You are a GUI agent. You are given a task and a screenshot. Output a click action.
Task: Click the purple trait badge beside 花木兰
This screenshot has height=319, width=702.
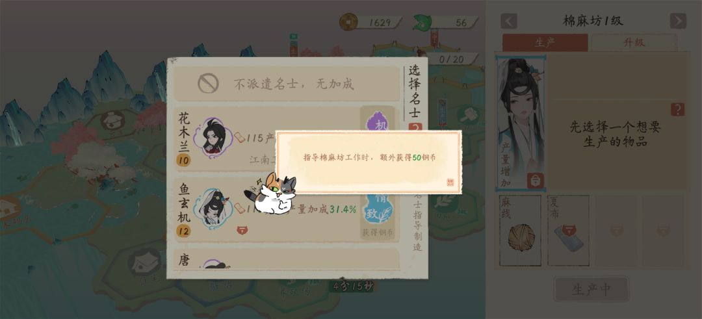coord(378,121)
